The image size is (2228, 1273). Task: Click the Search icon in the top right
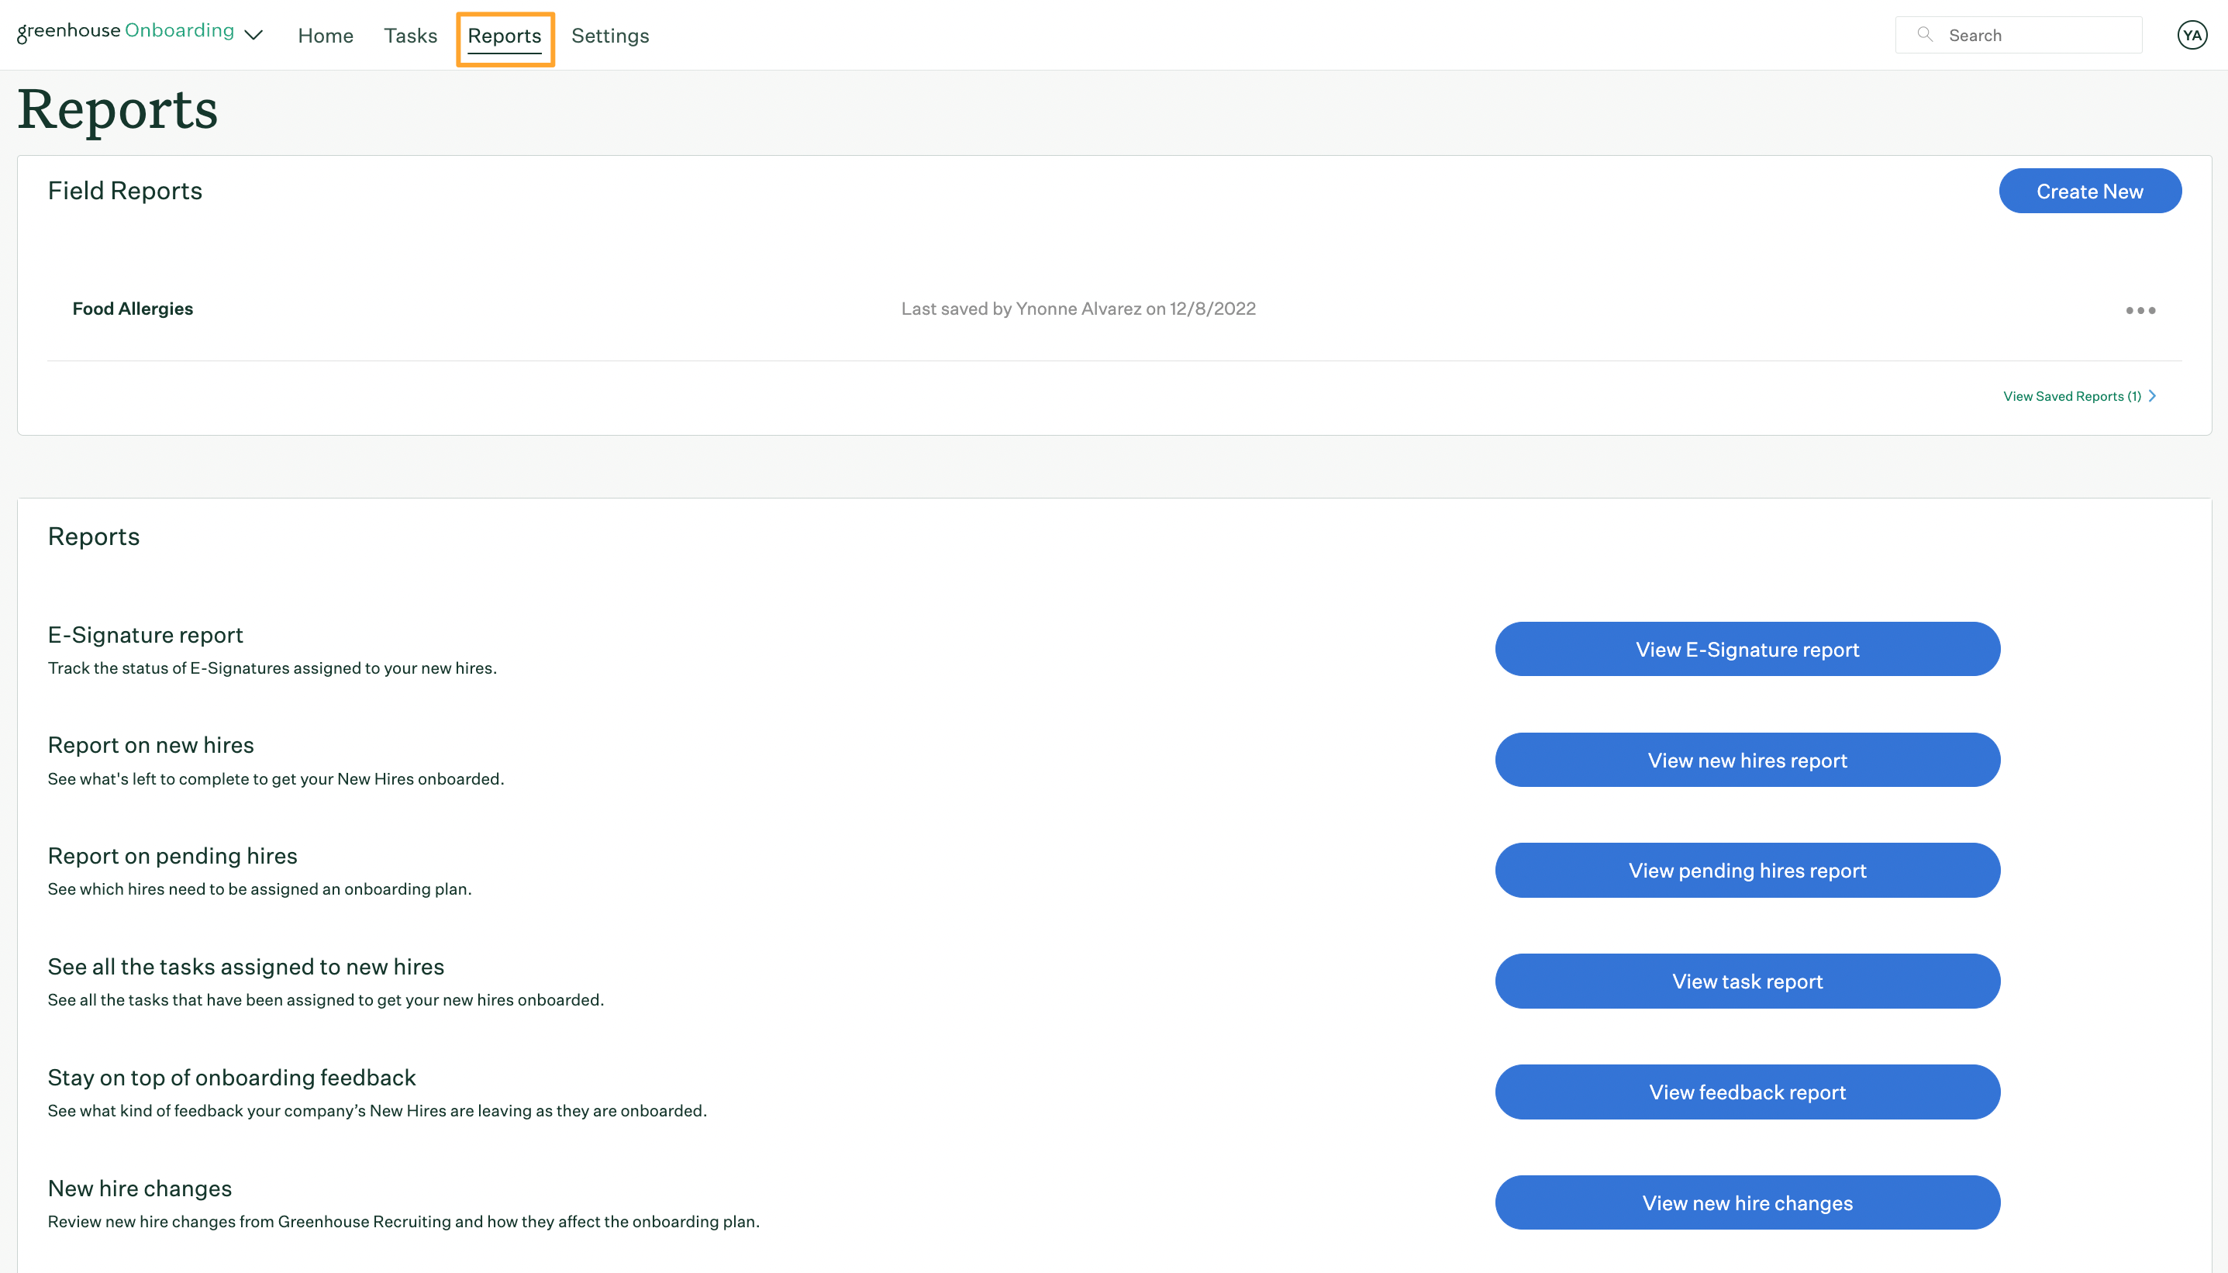(1925, 33)
